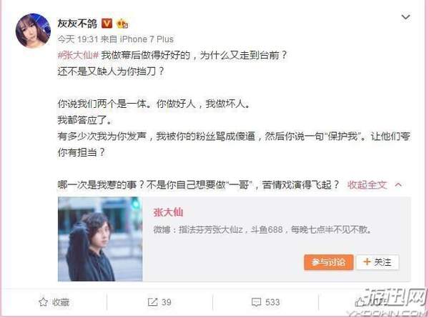Click the orange V verified badge
This screenshot has height=318, width=429.
[x=107, y=24]
